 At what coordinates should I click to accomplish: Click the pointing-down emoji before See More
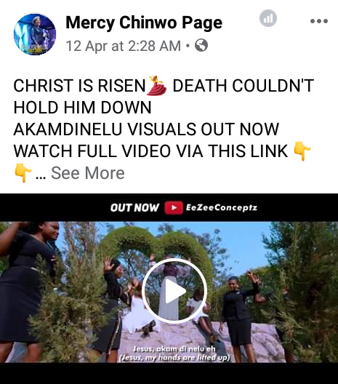pyautogui.click(x=23, y=172)
